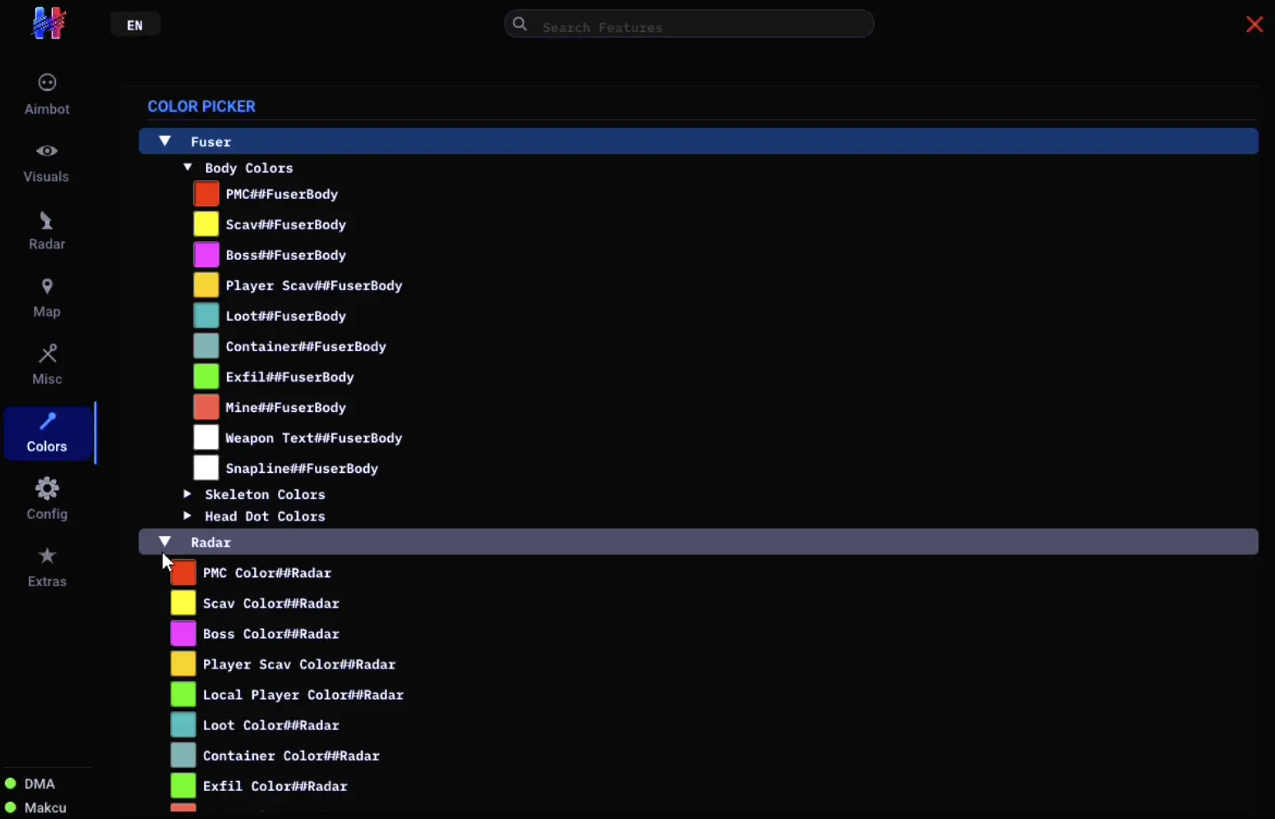This screenshot has height=819, width=1275.
Task: Collapse the Body Colors tree node
Action: click(187, 167)
